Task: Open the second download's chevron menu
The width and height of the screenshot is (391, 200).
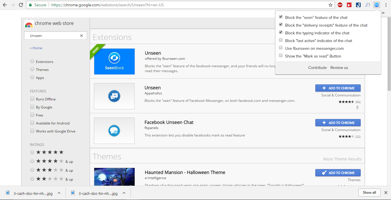Action: [124, 193]
